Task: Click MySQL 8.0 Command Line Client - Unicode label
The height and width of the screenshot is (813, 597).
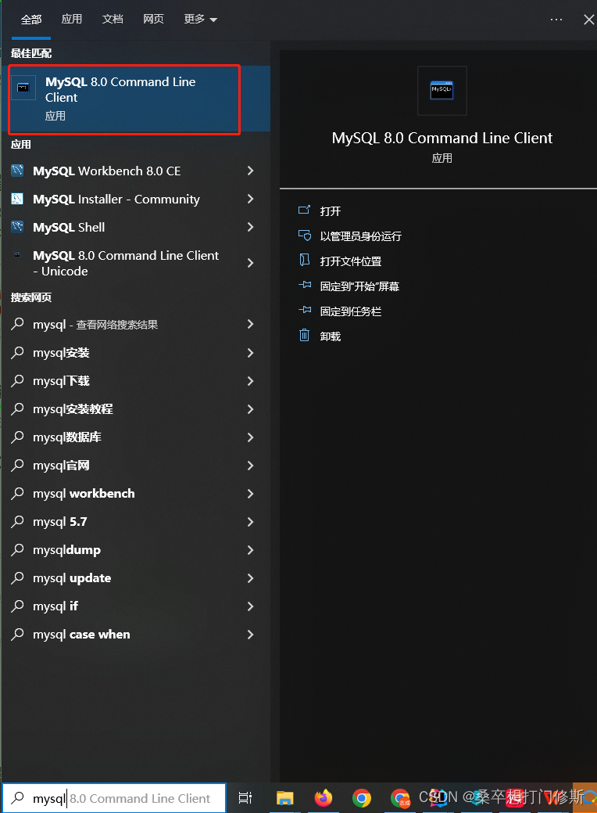Action: (x=126, y=263)
